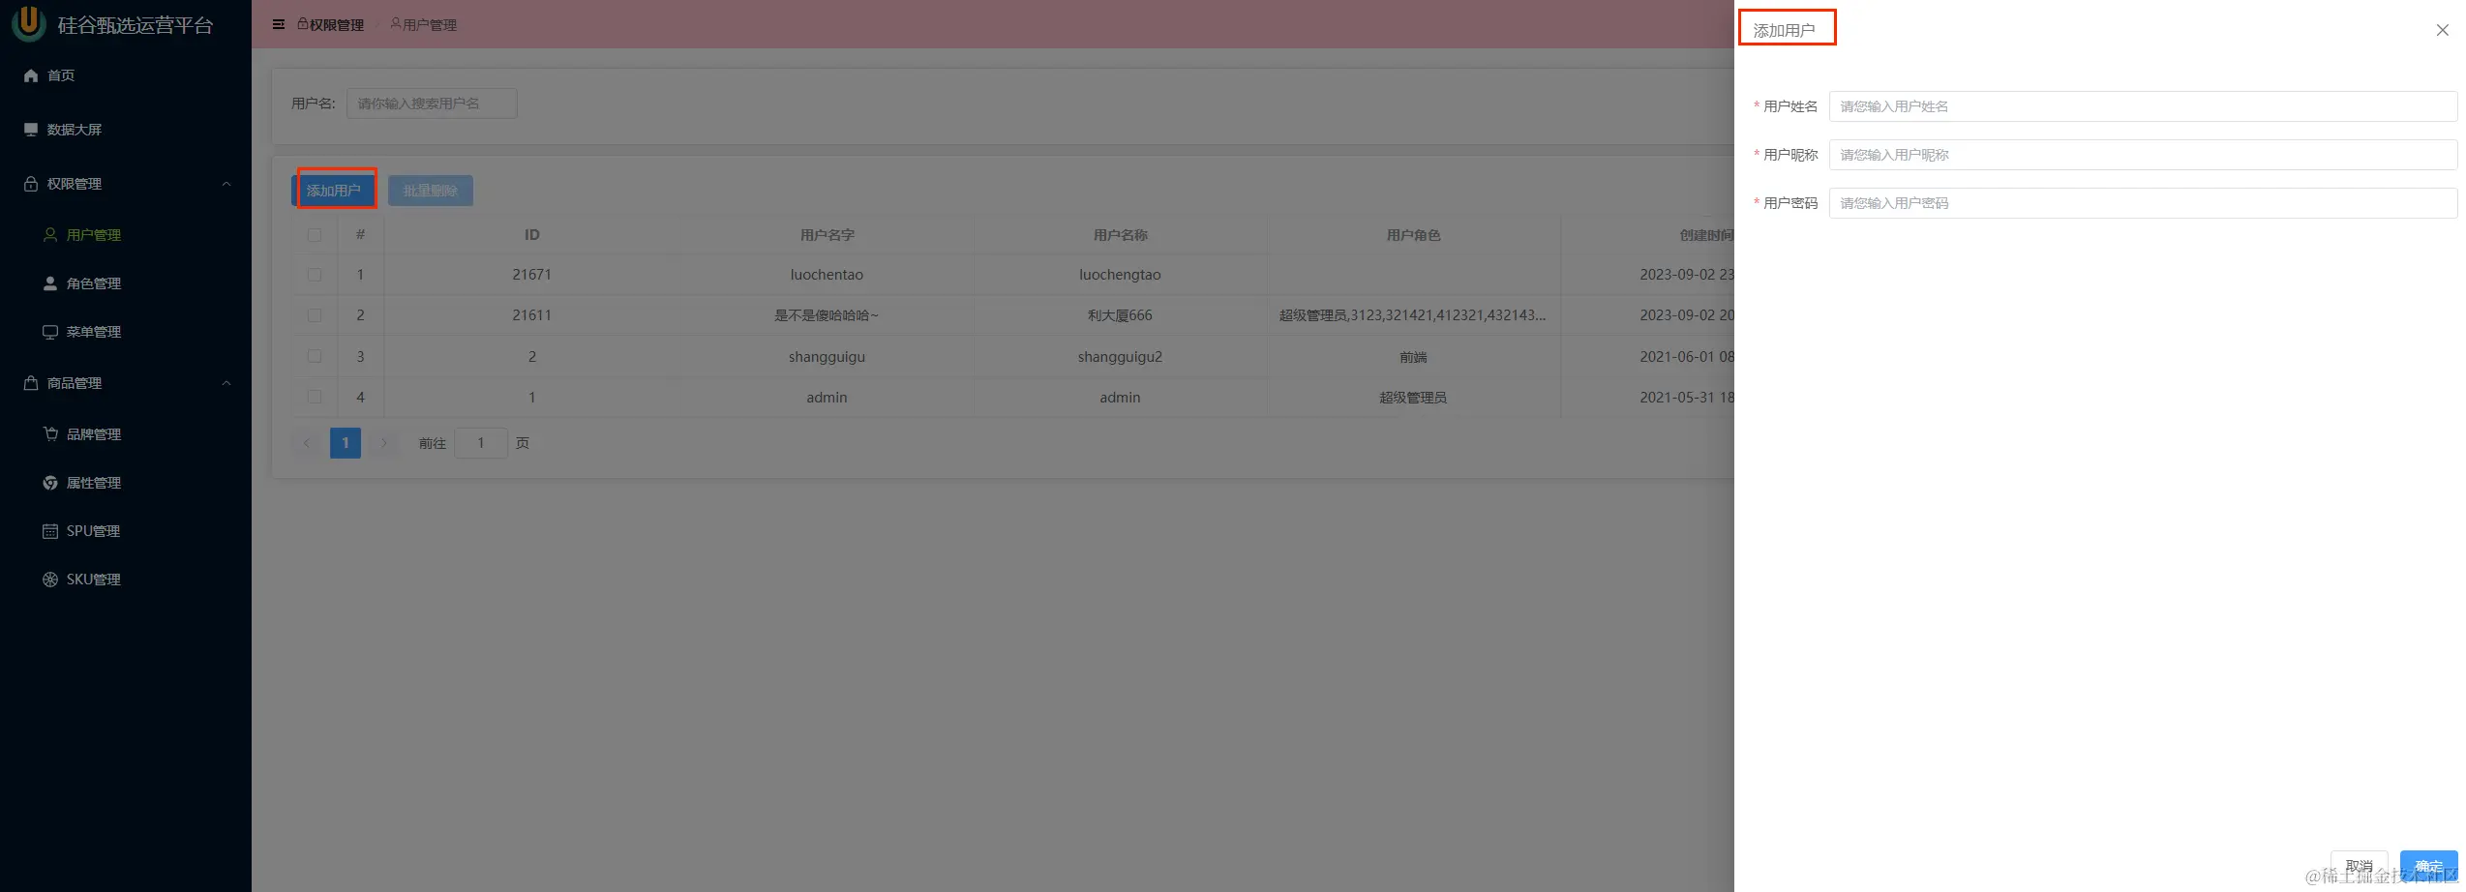
Task: Go to the next page arrow
Action: 384,442
